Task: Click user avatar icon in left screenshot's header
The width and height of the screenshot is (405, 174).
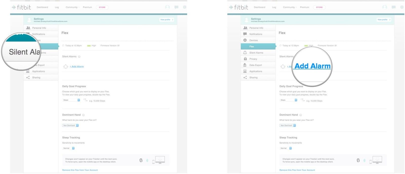Action: (167, 7)
